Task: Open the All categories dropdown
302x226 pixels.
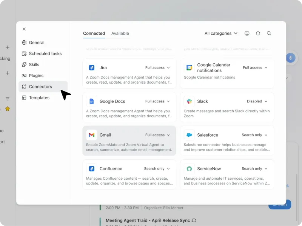Action: (x=221, y=34)
